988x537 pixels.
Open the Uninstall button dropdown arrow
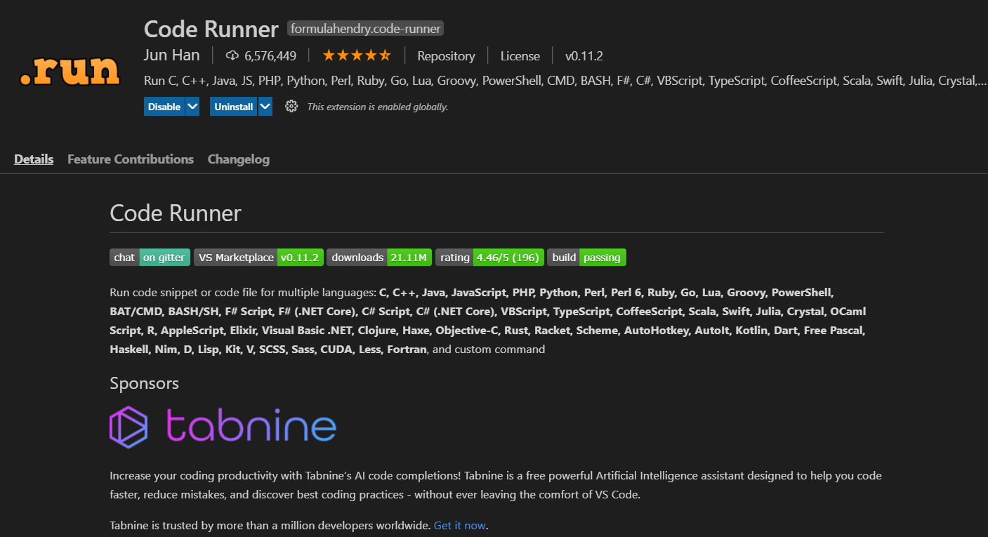[x=265, y=106]
